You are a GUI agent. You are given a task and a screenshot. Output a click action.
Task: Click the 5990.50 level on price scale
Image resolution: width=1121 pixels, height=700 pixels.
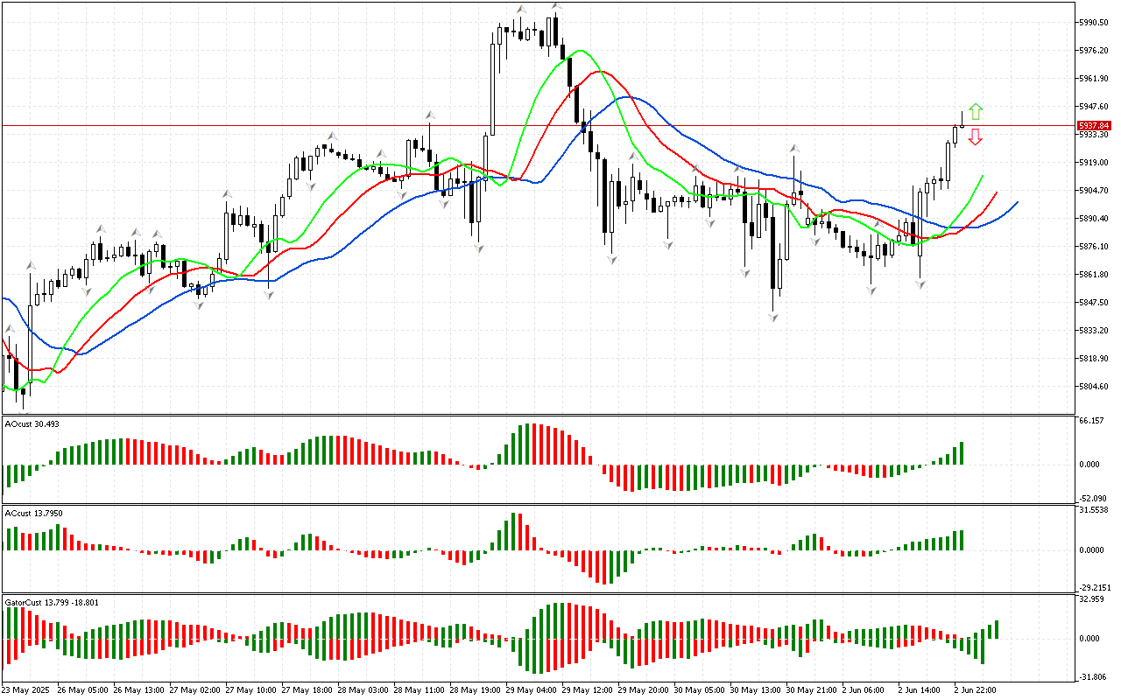(x=1096, y=23)
